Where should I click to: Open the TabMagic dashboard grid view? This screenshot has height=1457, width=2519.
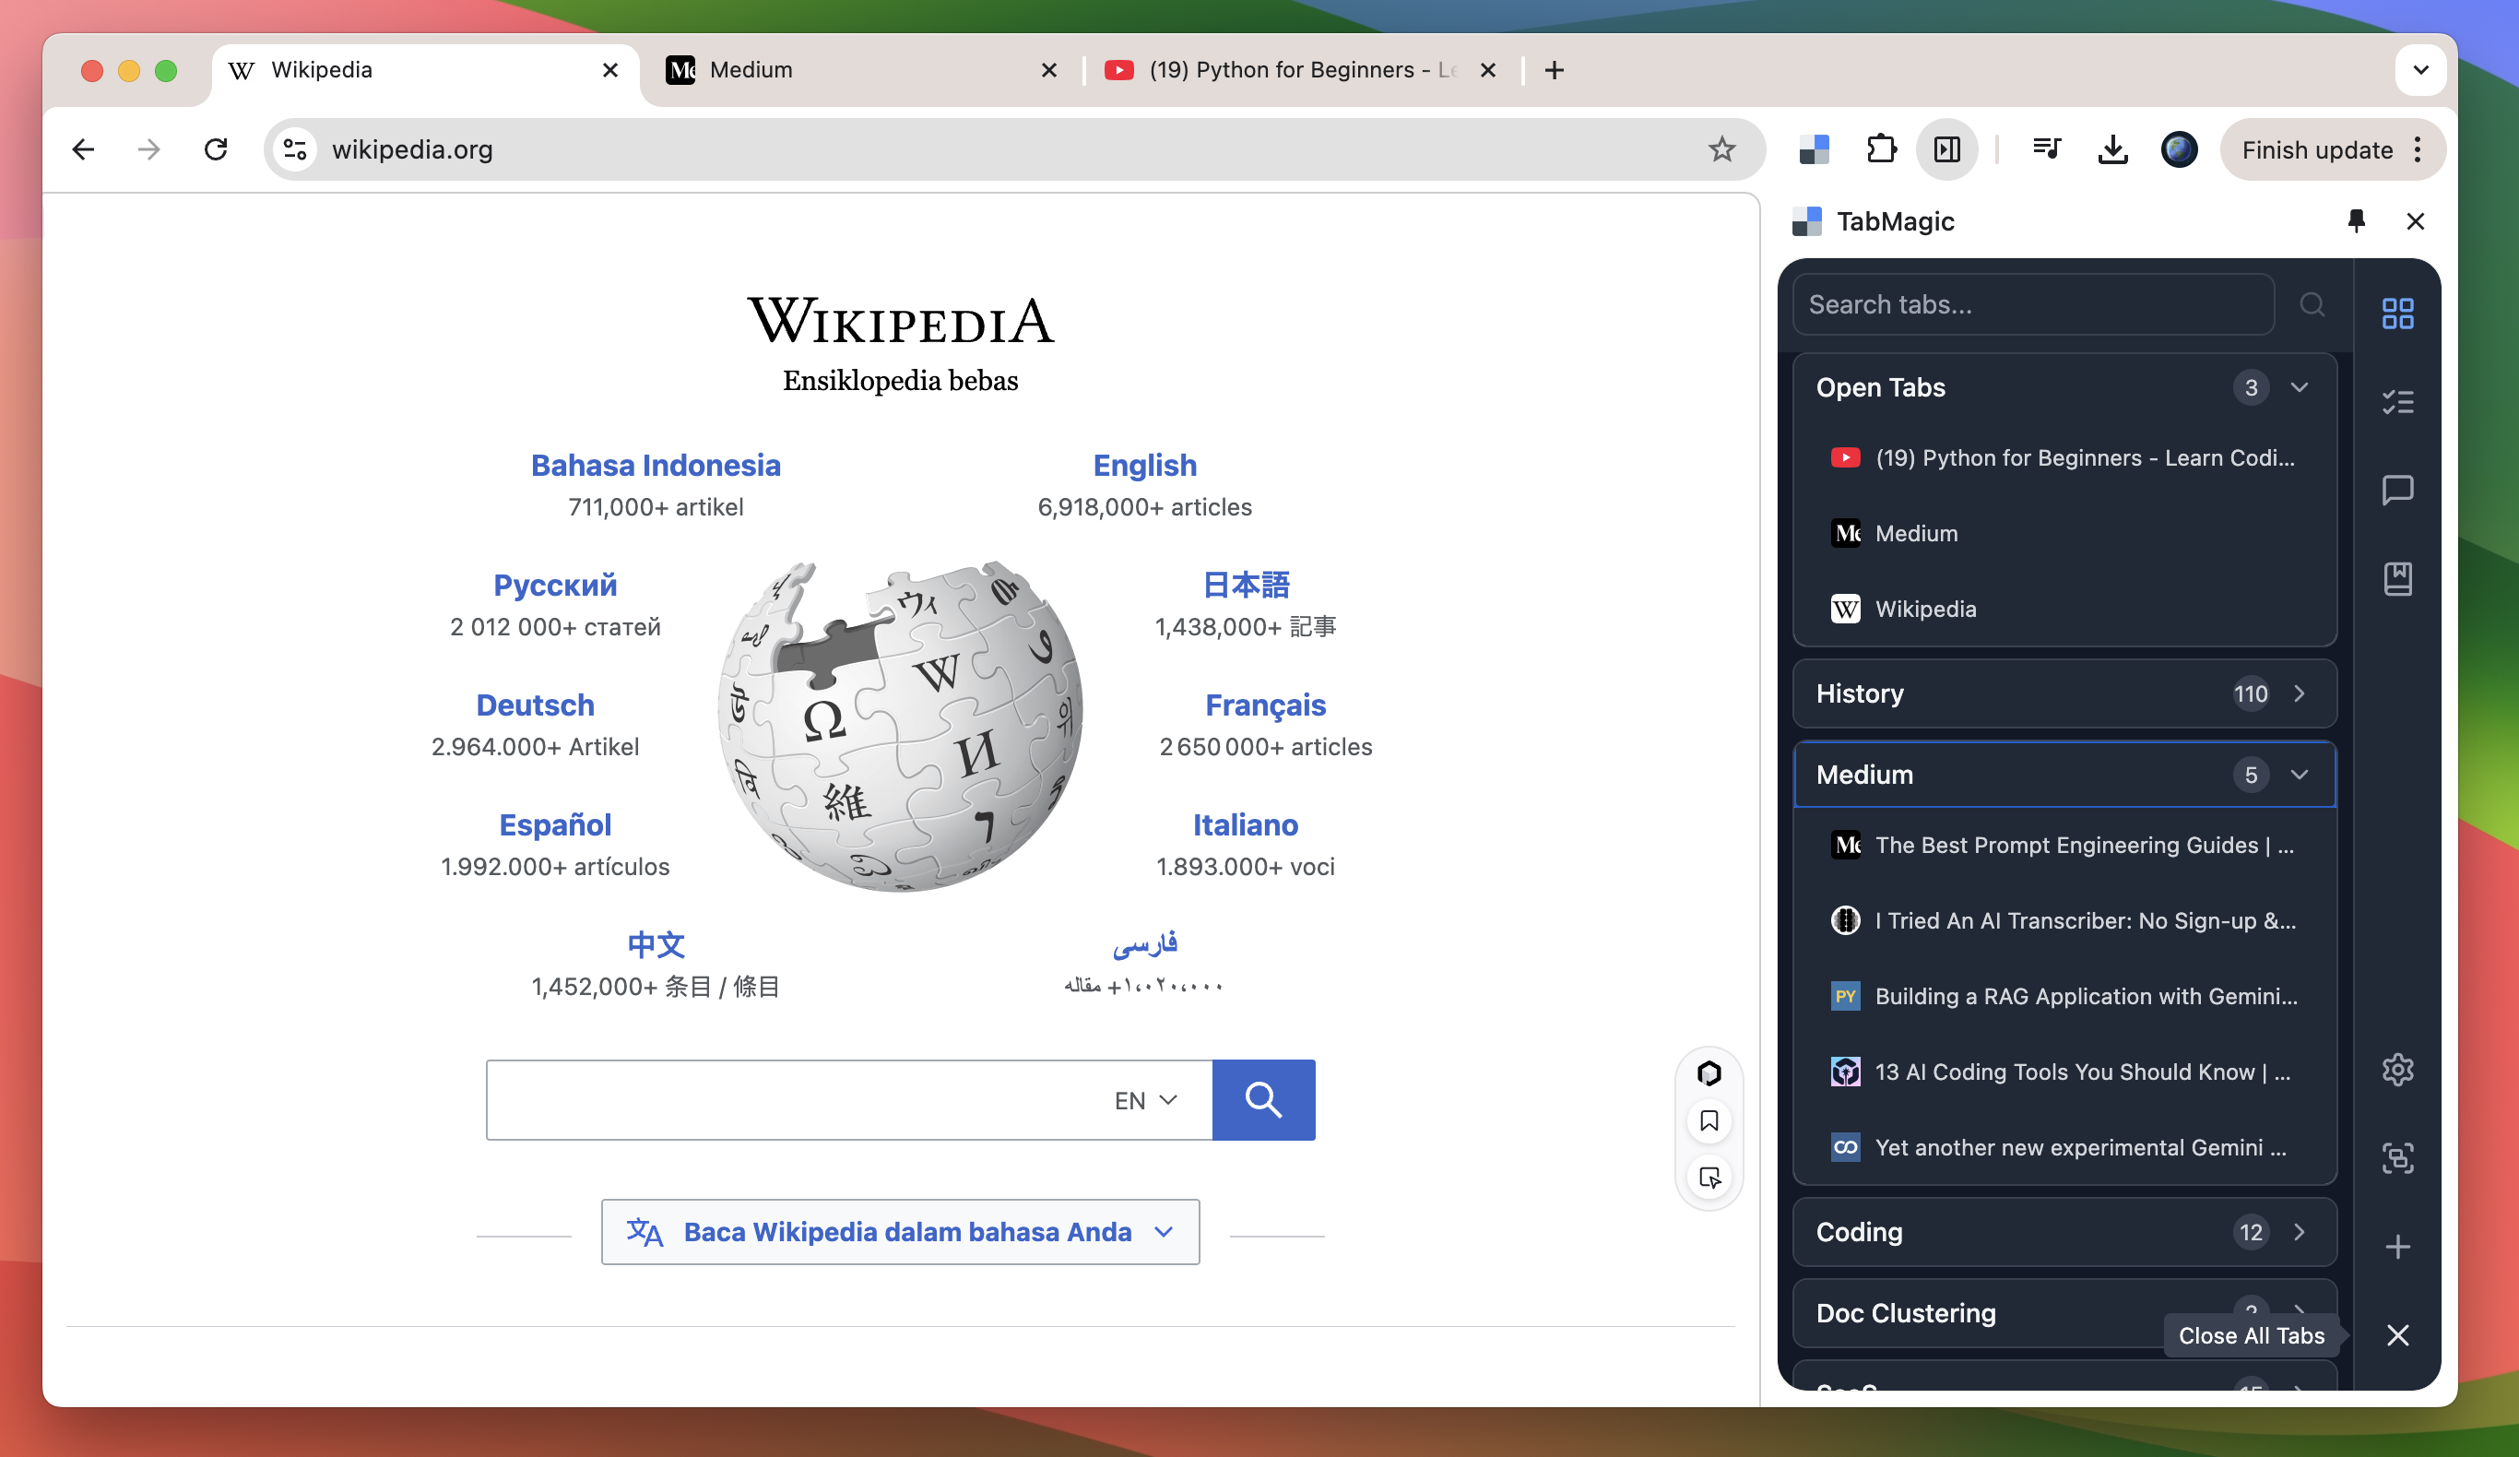click(2398, 313)
